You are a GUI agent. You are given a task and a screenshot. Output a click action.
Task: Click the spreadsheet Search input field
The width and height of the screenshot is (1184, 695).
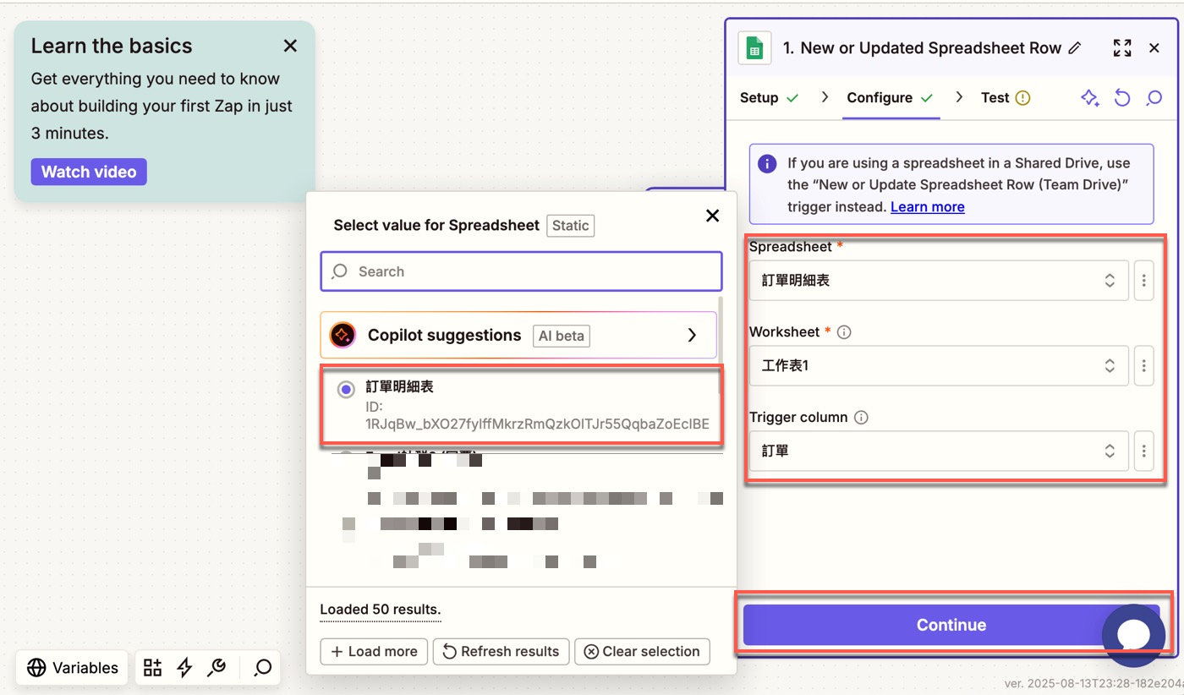(x=521, y=271)
